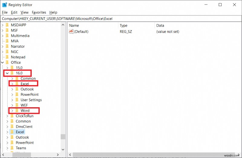Collapse the 16.0 key chevron

click(7, 73)
